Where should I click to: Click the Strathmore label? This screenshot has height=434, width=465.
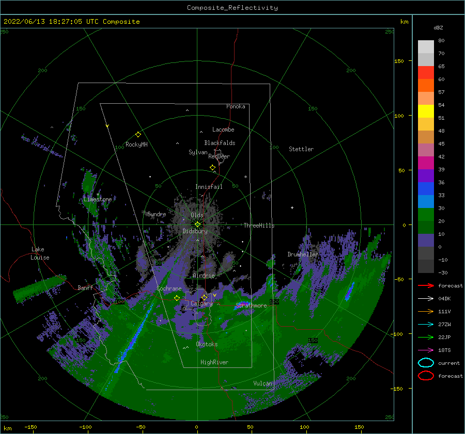point(251,306)
